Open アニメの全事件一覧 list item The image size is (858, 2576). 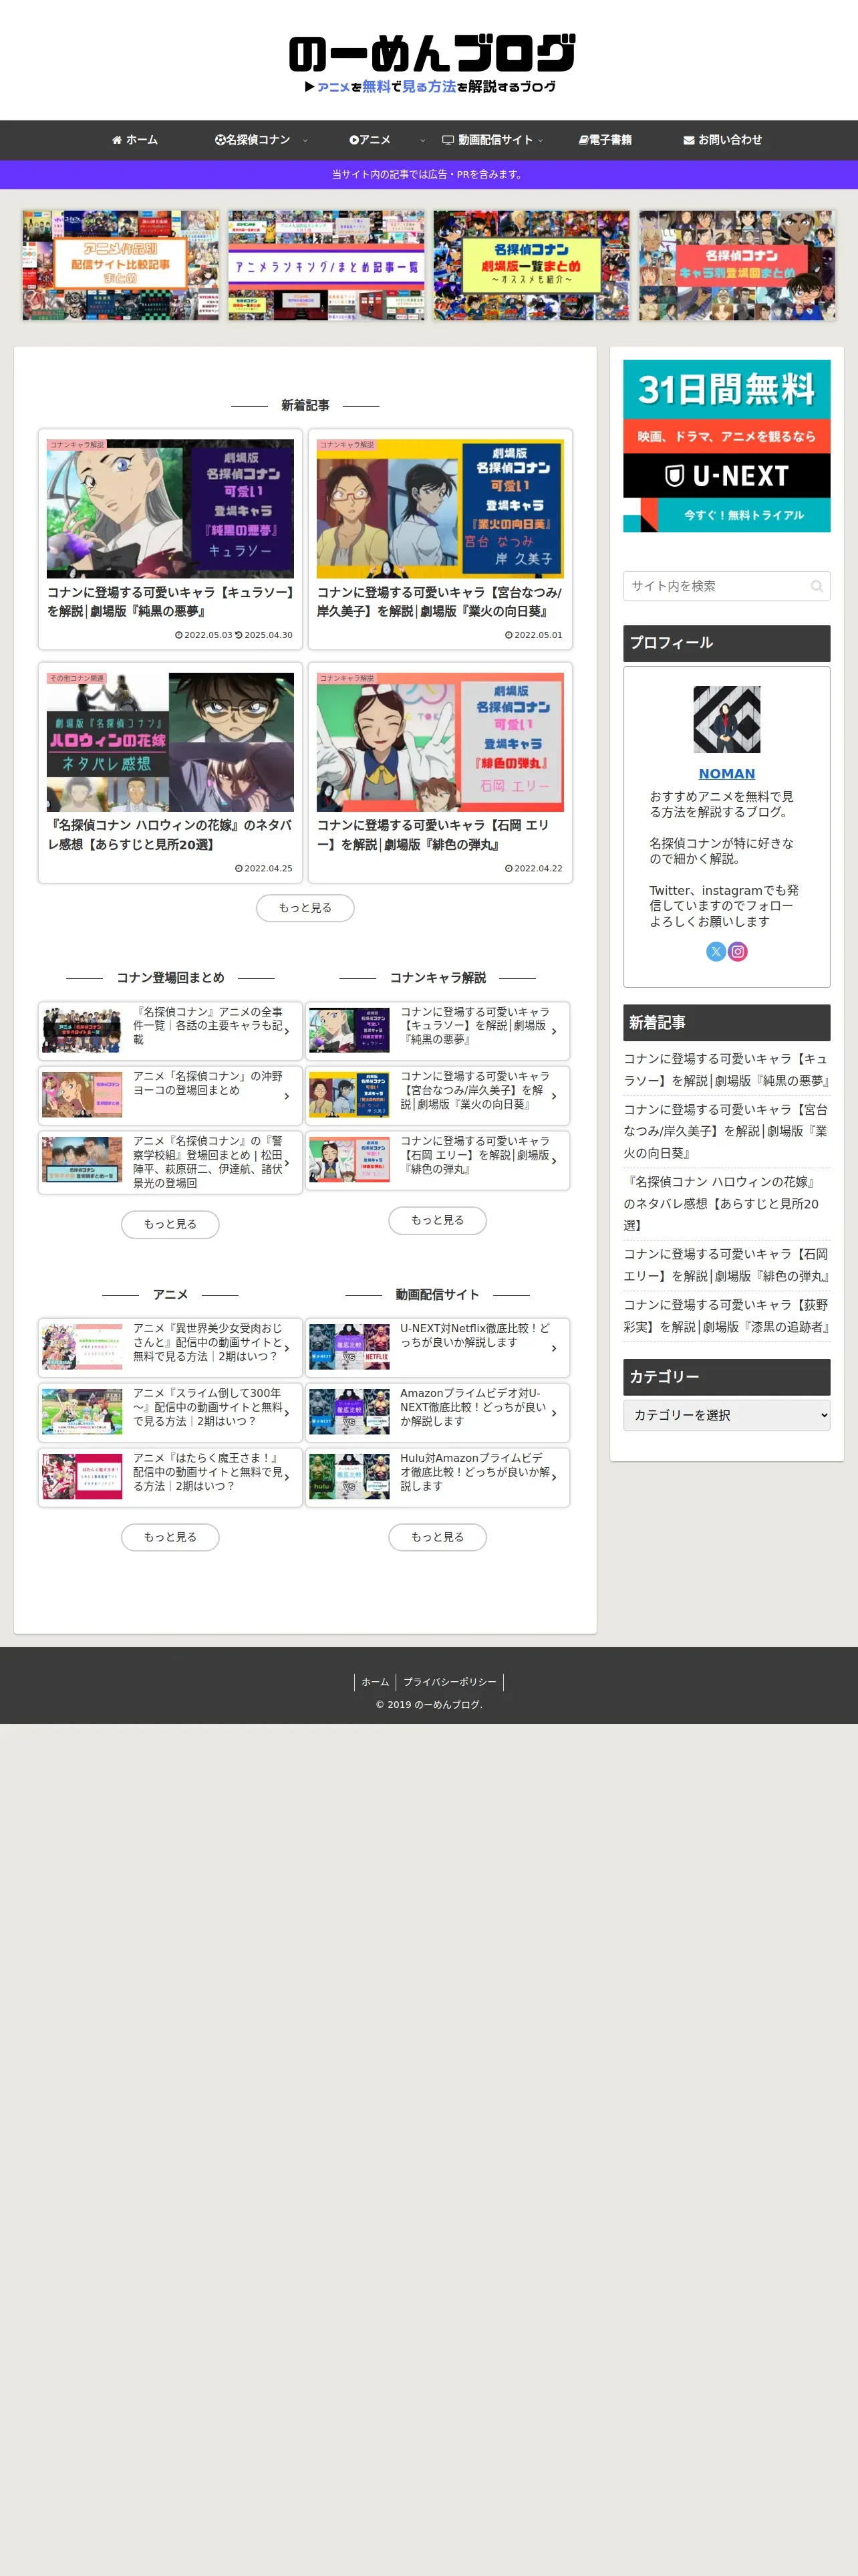coord(170,1030)
